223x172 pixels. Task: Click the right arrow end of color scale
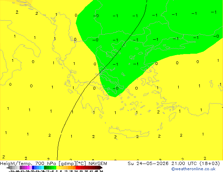point(101,168)
